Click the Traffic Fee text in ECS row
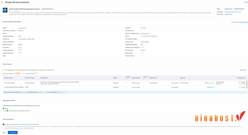 (x=219, y=84)
